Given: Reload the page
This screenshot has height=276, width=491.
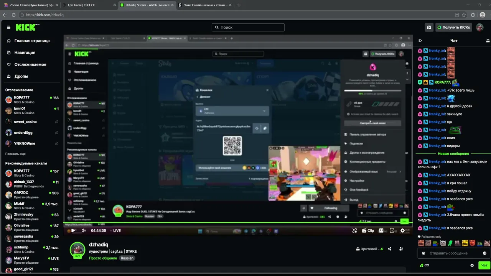Looking at the screenshot, I should pyautogui.click(x=13, y=15).
